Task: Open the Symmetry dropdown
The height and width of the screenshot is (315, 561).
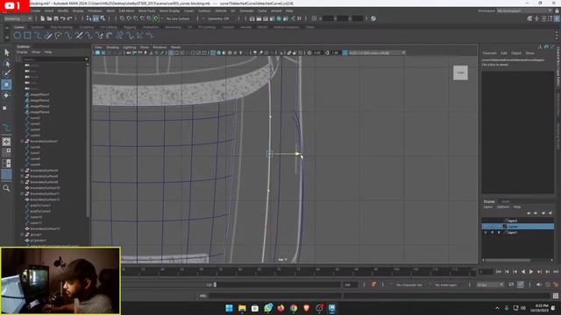Action: [x=218, y=18]
